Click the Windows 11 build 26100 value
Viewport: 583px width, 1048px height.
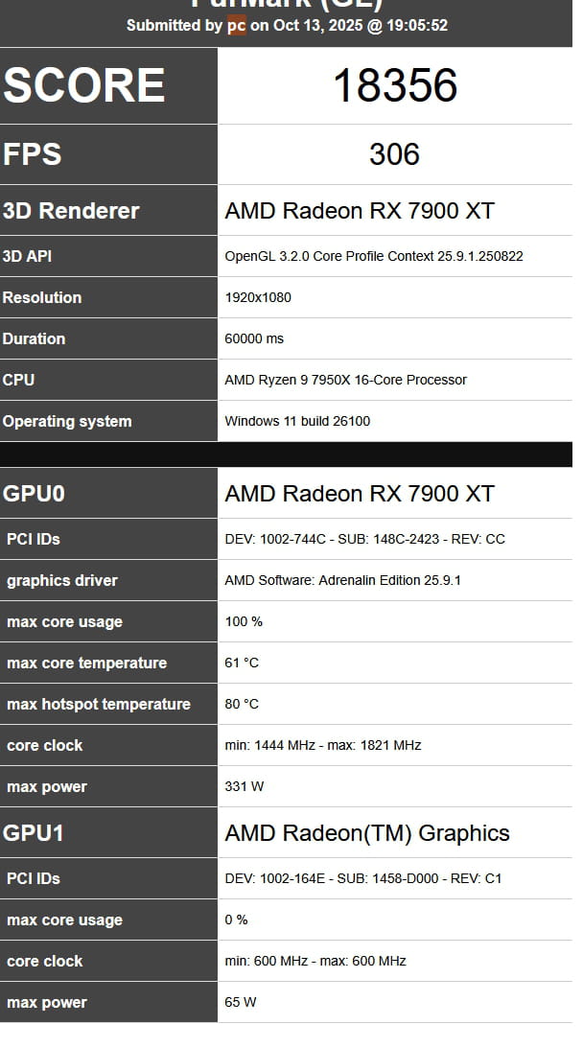coord(297,421)
